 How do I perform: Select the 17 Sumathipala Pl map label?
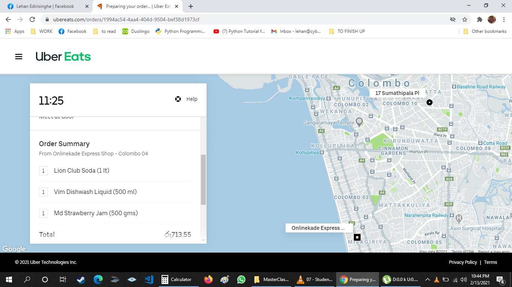(397, 93)
